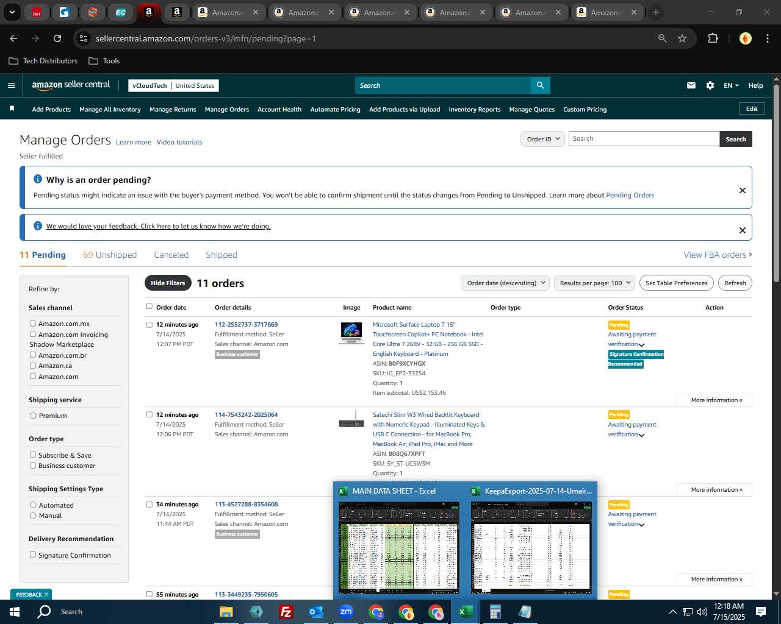Click Set Table Preferences
Viewport: 781px width, 624px height.
click(x=677, y=283)
